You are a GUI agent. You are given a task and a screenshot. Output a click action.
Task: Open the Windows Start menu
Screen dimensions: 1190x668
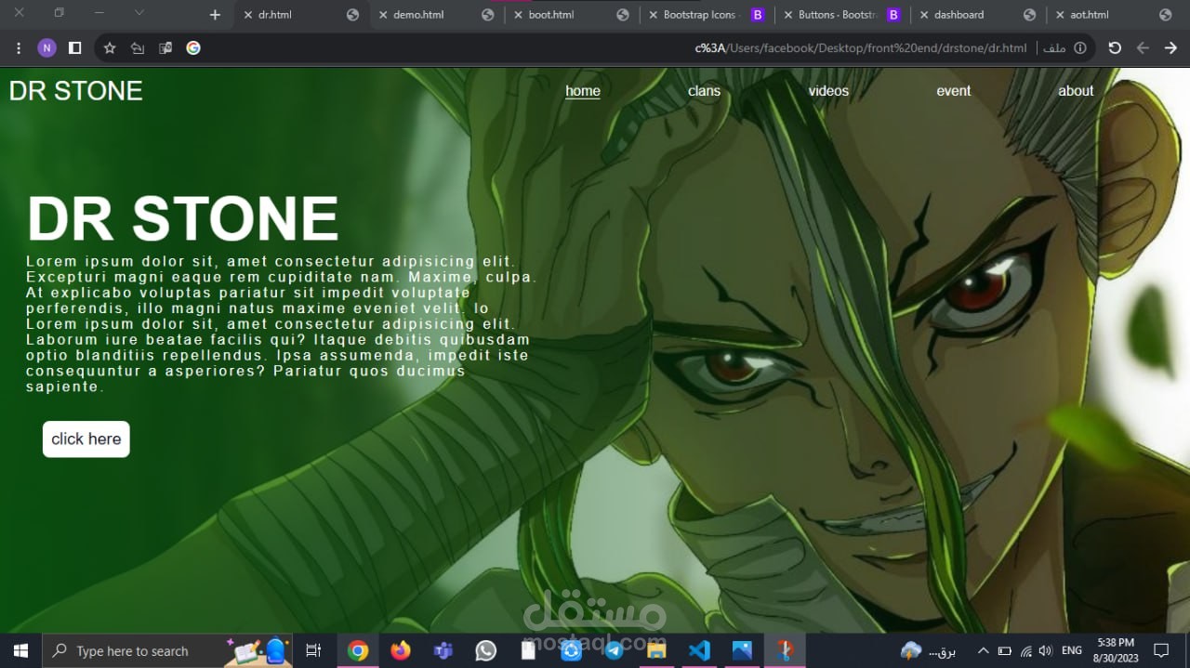pyautogui.click(x=20, y=650)
